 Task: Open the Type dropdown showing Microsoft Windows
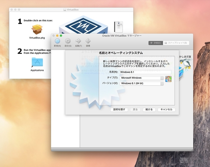tap(142, 78)
